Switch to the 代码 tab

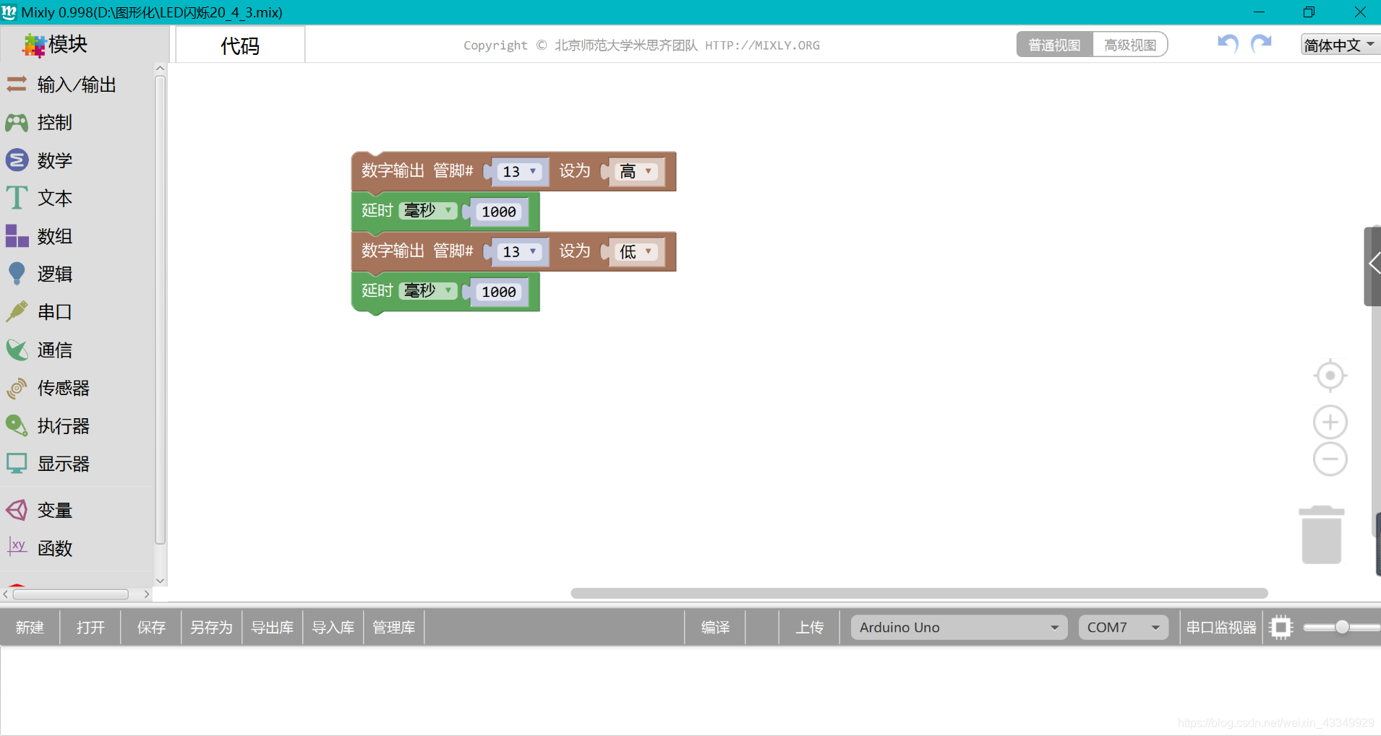coord(240,46)
